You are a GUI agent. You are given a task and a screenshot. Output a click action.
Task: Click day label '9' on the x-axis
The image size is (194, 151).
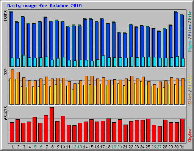coord(58,147)
